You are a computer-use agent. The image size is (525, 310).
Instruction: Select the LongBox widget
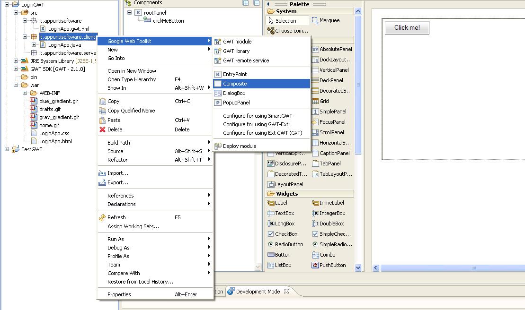tap(281, 223)
